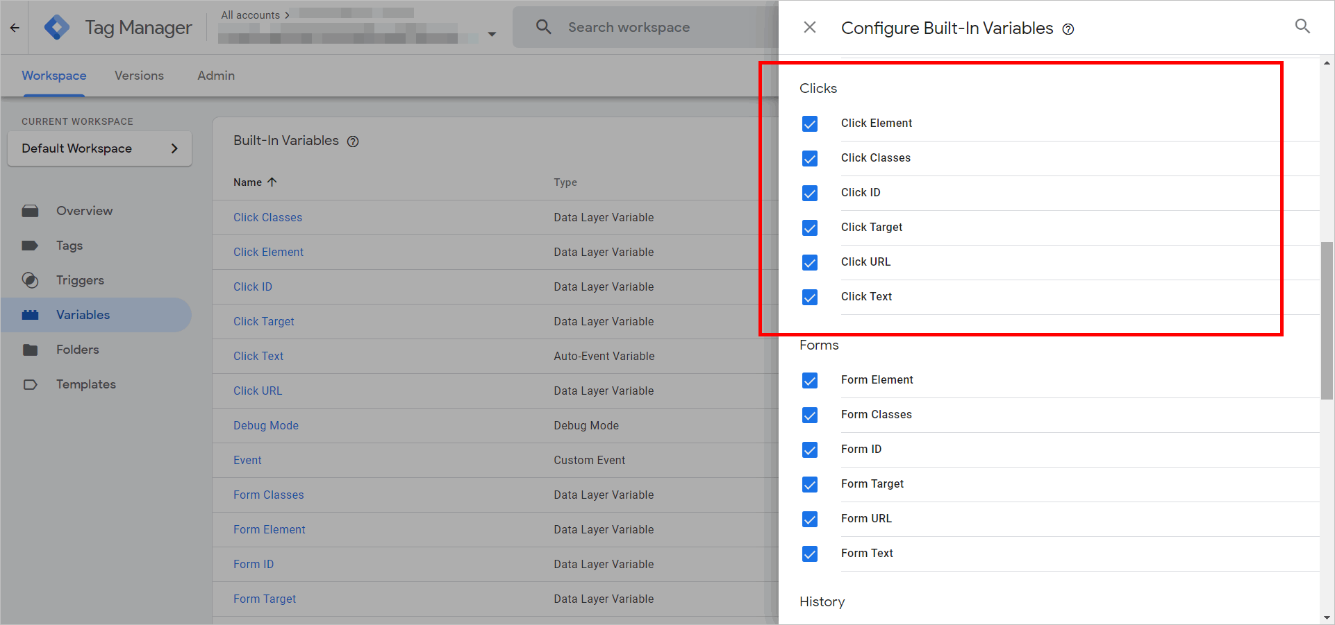
Task: Select the Templates sidebar icon
Action: [31, 384]
